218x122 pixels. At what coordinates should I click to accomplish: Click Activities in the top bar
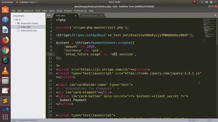tap(7, 2)
